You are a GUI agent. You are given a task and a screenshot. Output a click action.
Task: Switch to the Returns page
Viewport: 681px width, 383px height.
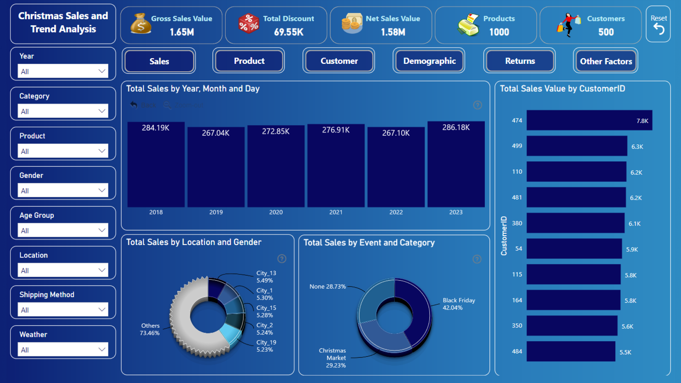pyautogui.click(x=520, y=61)
